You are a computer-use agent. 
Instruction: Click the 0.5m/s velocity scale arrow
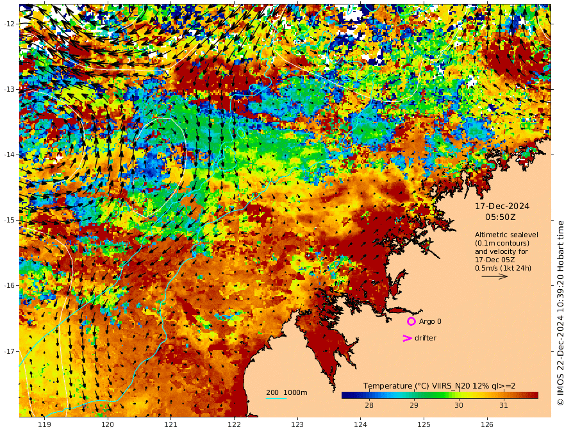[495, 276]
